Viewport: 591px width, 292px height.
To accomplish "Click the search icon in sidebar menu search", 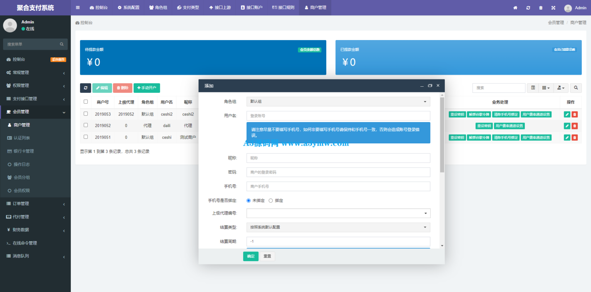I will (62, 44).
